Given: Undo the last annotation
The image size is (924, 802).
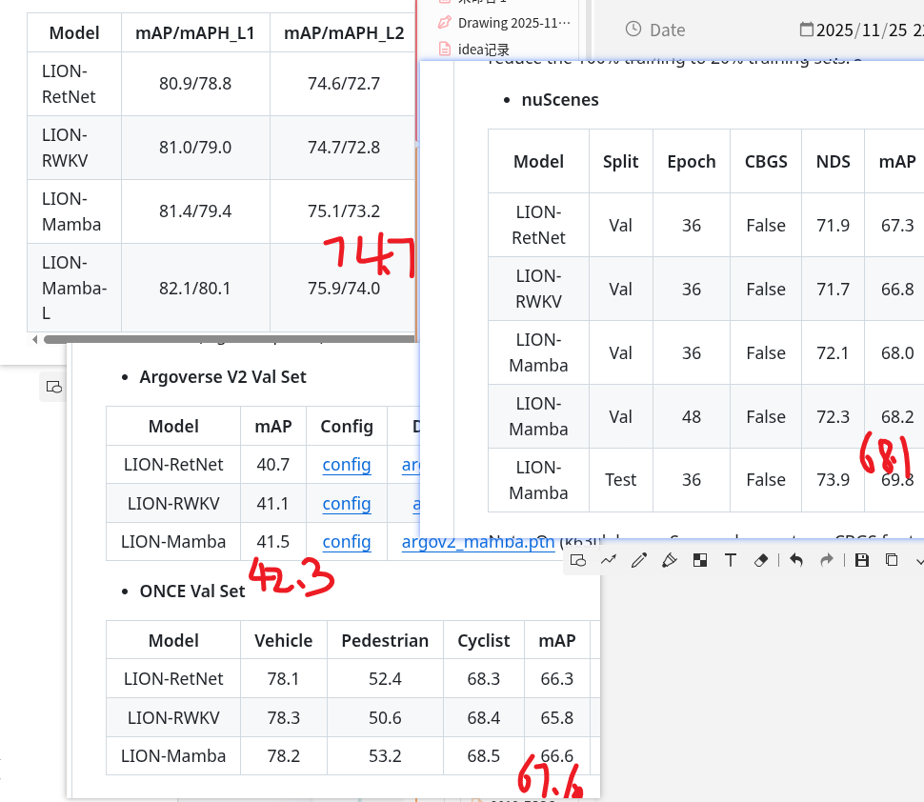Looking at the screenshot, I should pos(796,560).
